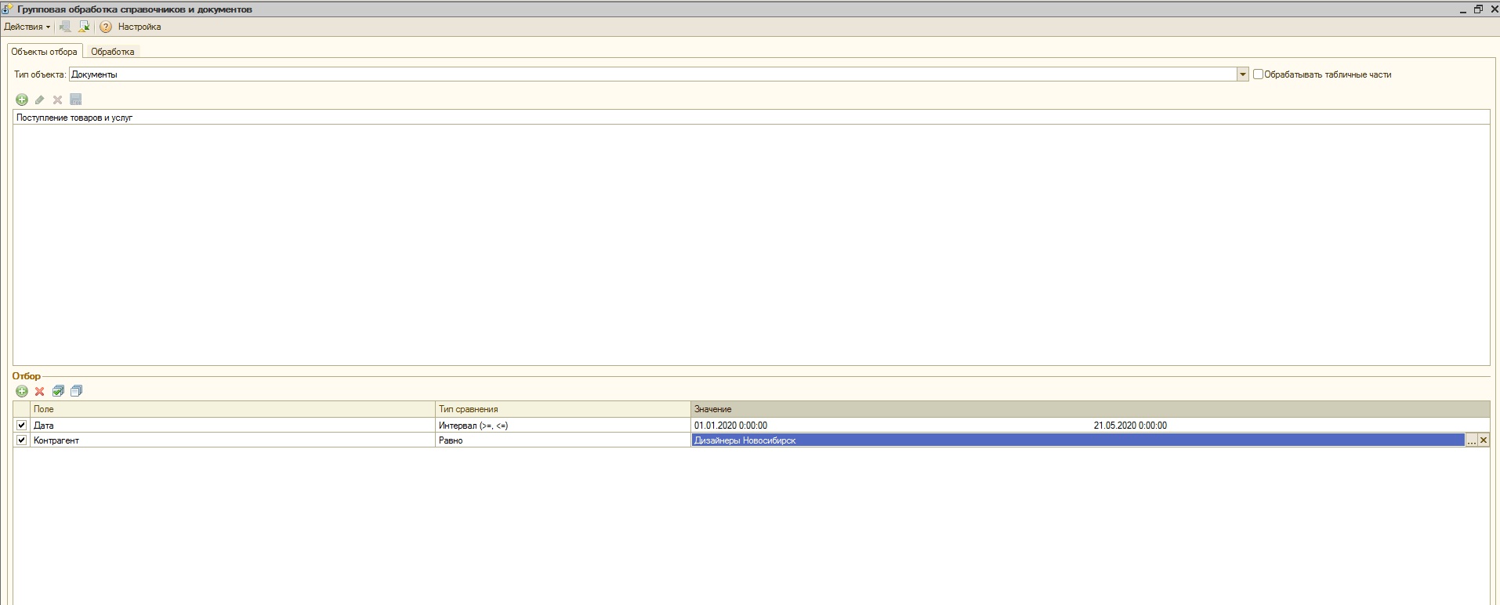
Task: Select the Объекты отбора tab
Action: coord(44,52)
